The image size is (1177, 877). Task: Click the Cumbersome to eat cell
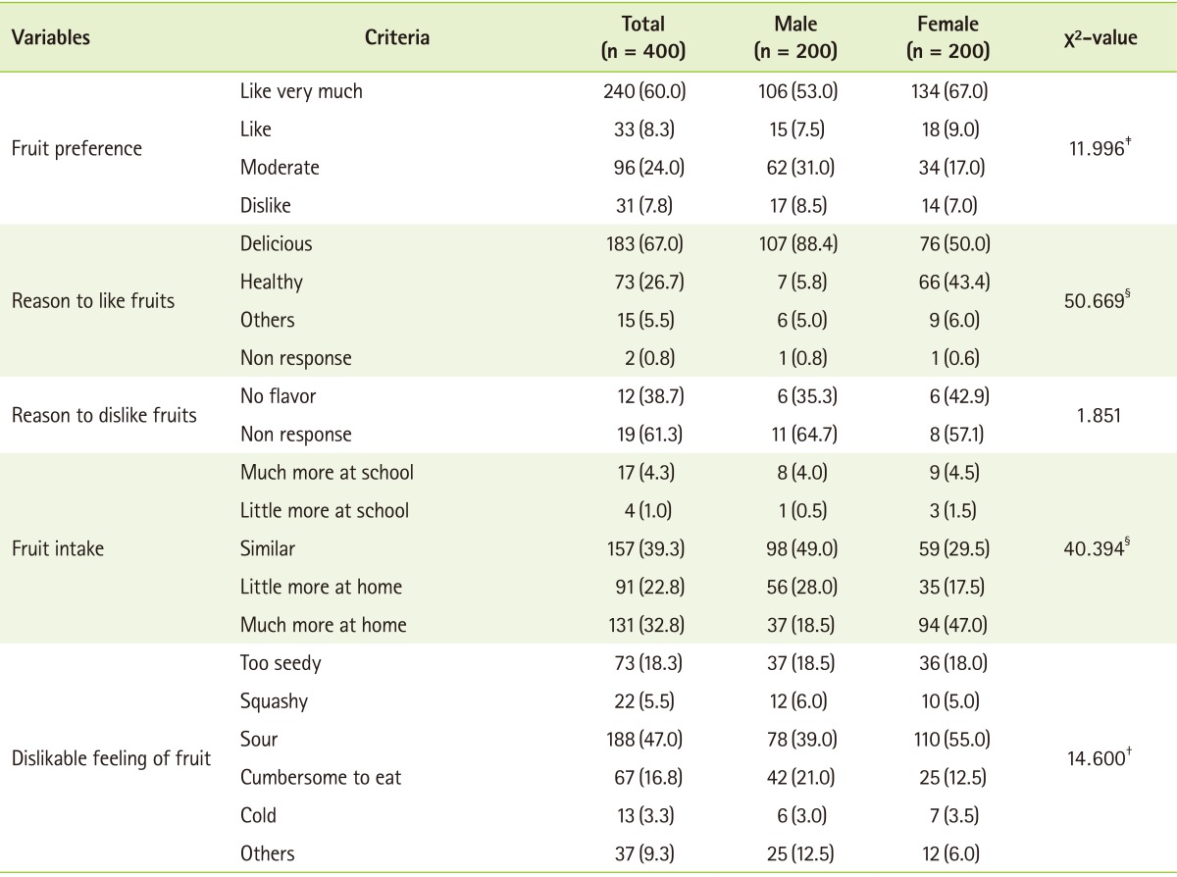coord(321,778)
